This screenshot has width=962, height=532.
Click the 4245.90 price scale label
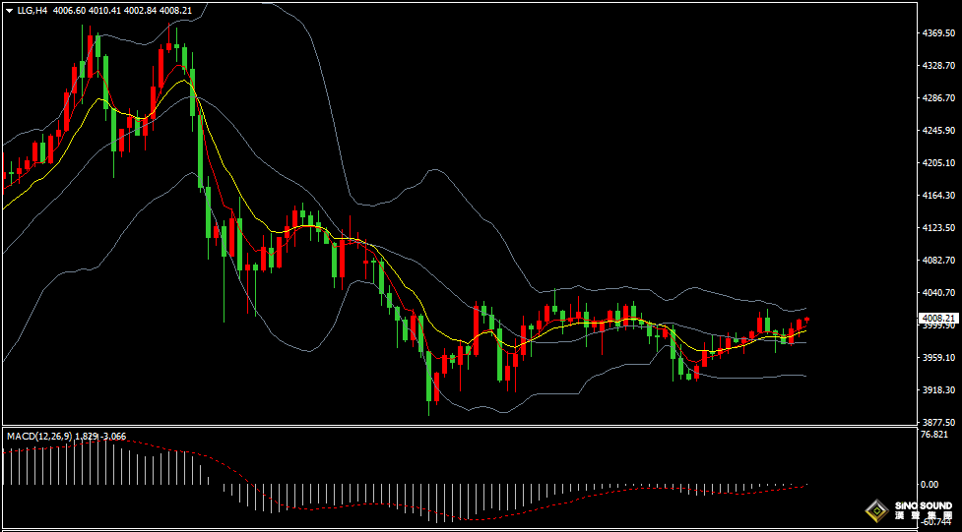(x=938, y=131)
